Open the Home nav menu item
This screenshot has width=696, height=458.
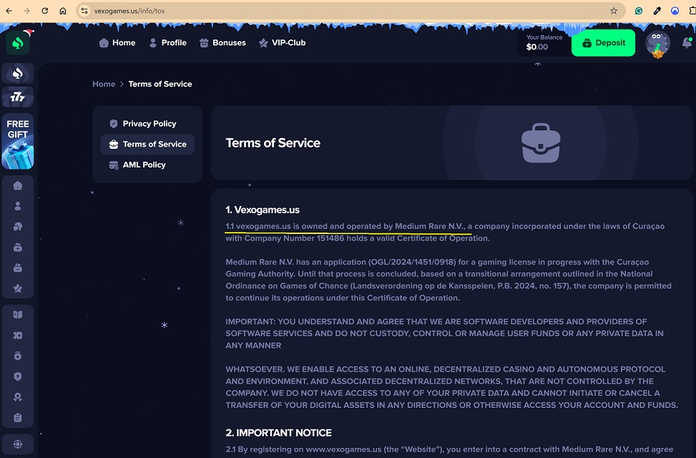point(117,43)
